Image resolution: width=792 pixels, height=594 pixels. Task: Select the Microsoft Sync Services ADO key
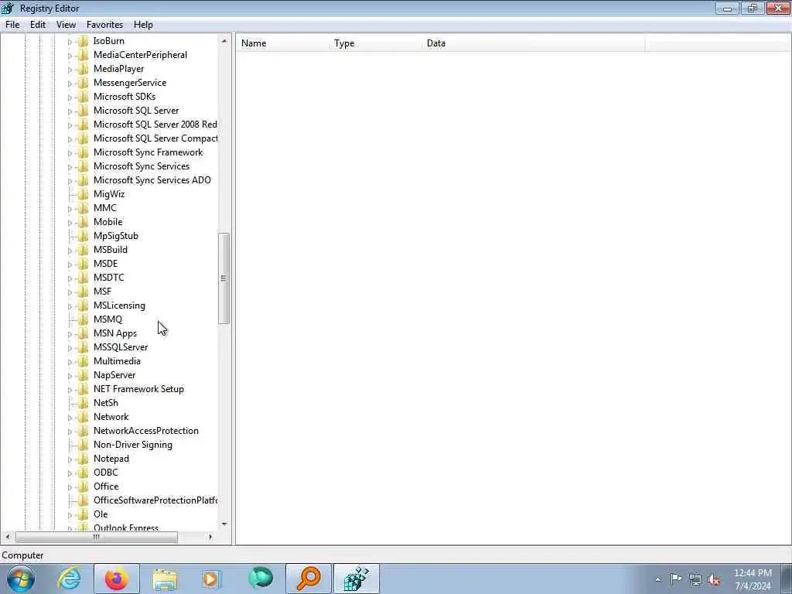click(152, 180)
